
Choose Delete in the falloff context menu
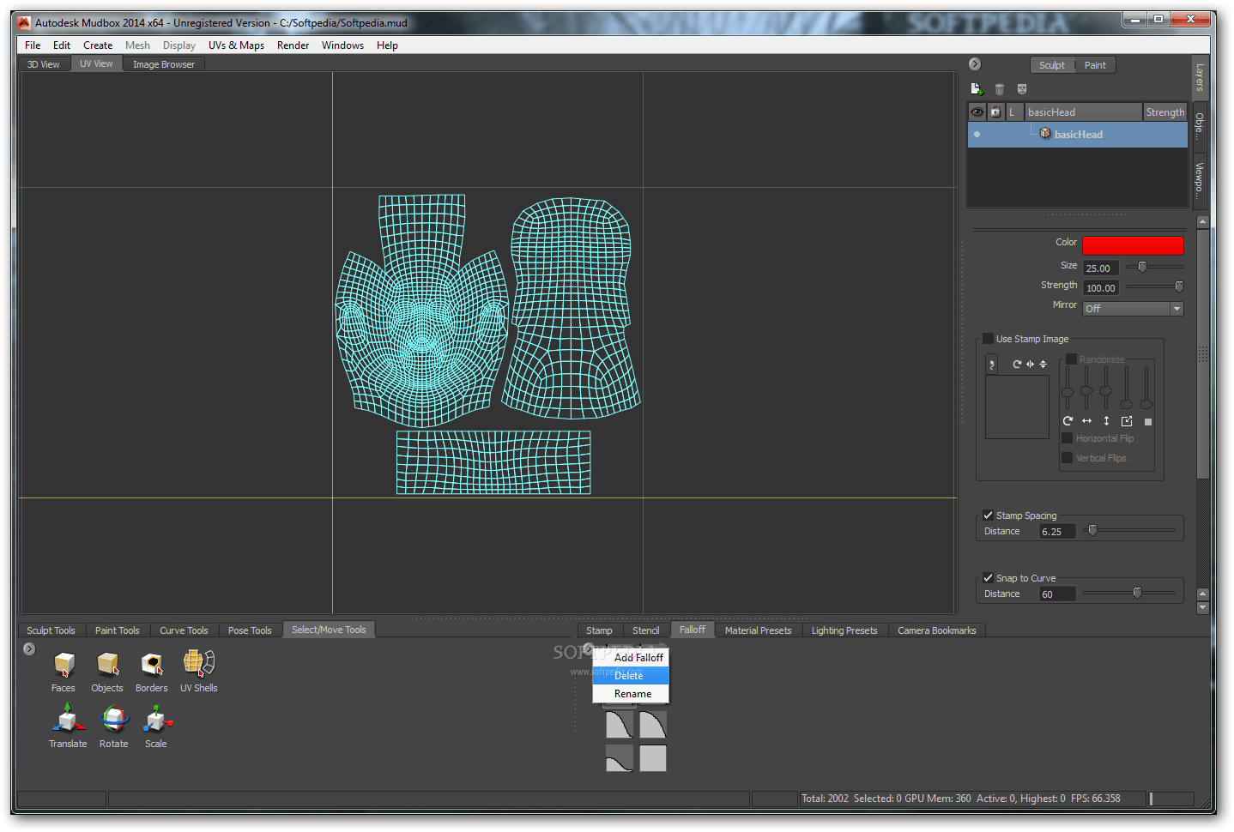(631, 676)
